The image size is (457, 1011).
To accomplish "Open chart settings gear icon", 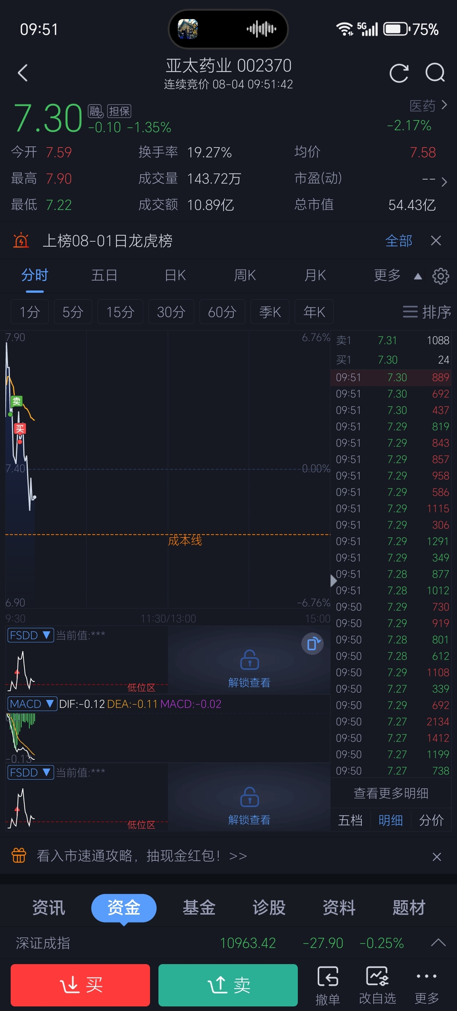I will coord(441,276).
